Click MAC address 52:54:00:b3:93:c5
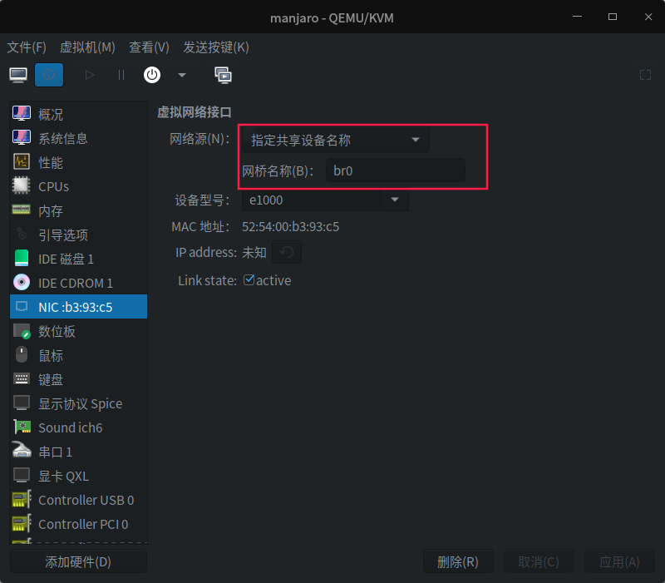The height and width of the screenshot is (583, 665). click(x=290, y=226)
